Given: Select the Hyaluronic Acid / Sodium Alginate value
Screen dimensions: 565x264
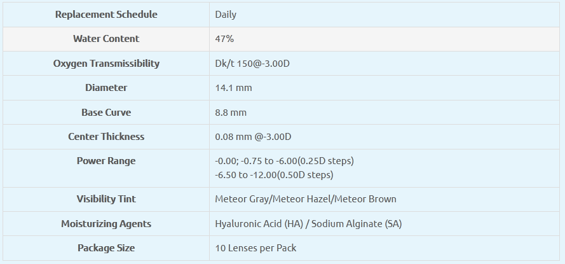Looking at the screenshot, I should click(308, 224).
